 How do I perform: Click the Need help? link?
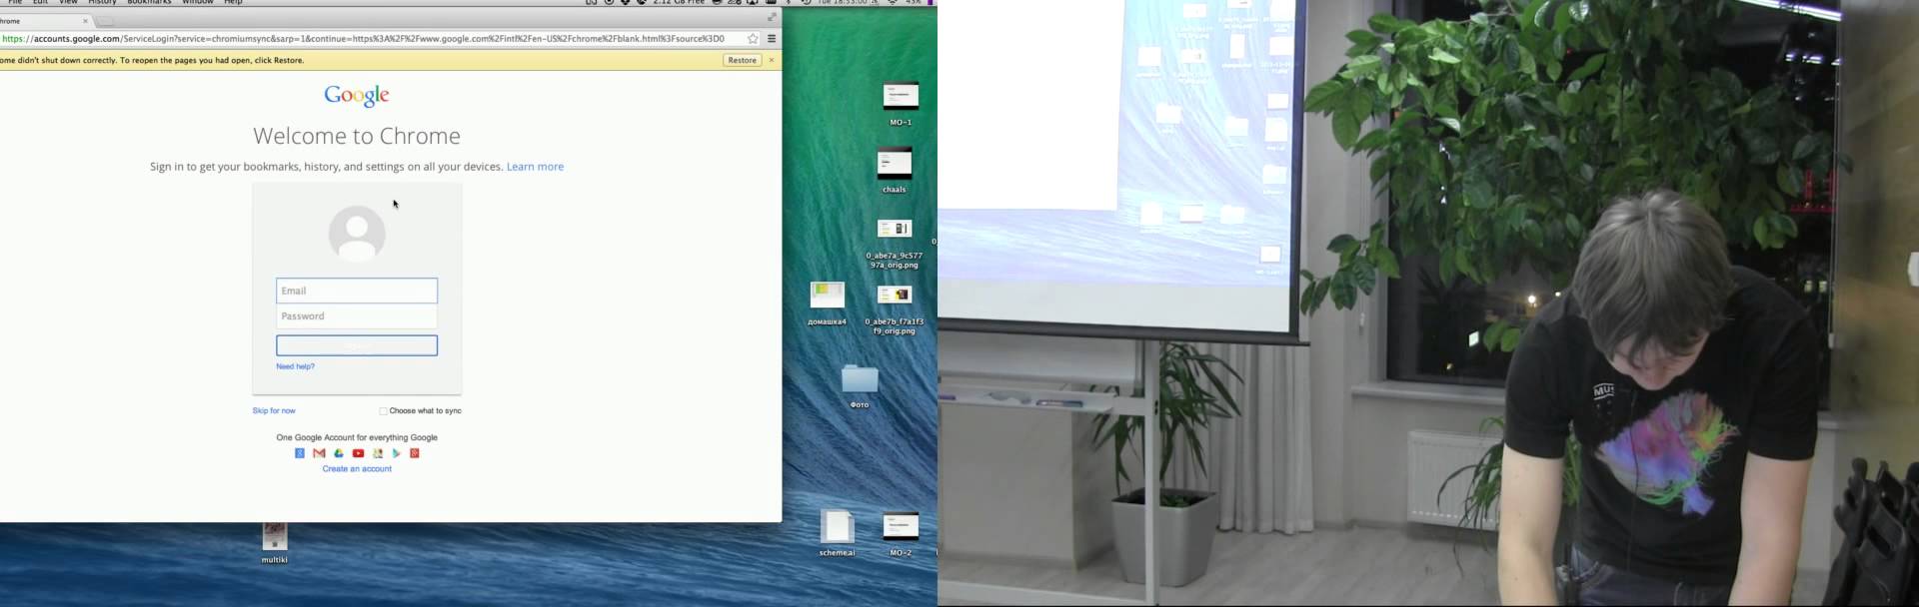(x=295, y=366)
